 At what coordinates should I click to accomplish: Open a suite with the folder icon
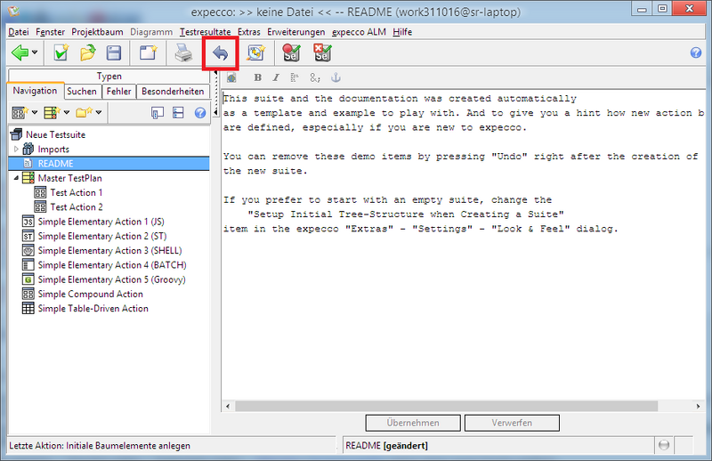(x=87, y=53)
